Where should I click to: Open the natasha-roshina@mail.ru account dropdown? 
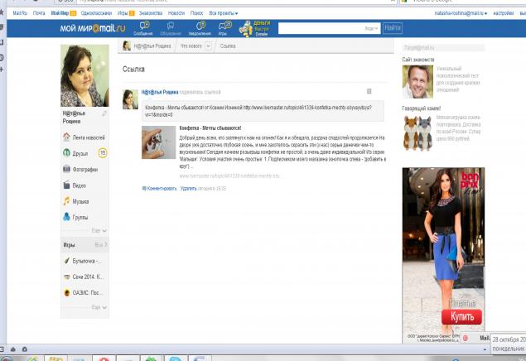461,13
